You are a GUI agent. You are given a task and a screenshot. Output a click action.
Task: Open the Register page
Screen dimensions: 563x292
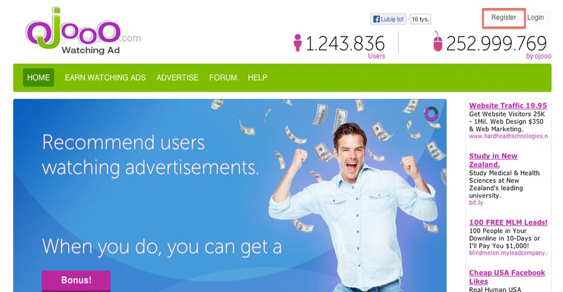pyautogui.click(x=503, y=18)
